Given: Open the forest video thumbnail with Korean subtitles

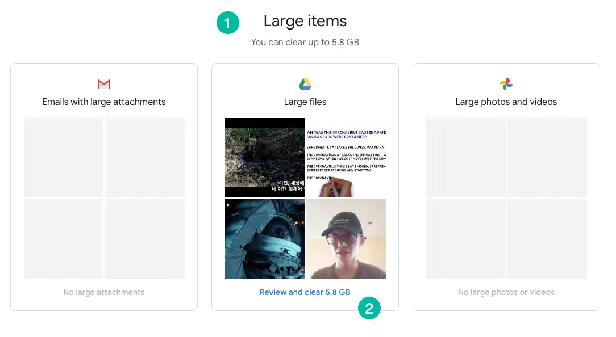Looking at the screenshot, I should [x=264, y=158].
